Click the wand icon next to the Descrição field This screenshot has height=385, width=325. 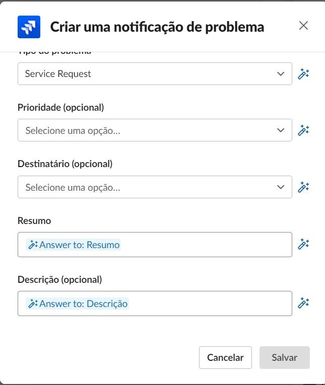(x=303, y=303)
